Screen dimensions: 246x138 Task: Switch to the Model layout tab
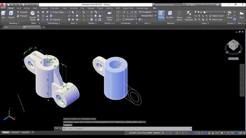tap(6, 132)
